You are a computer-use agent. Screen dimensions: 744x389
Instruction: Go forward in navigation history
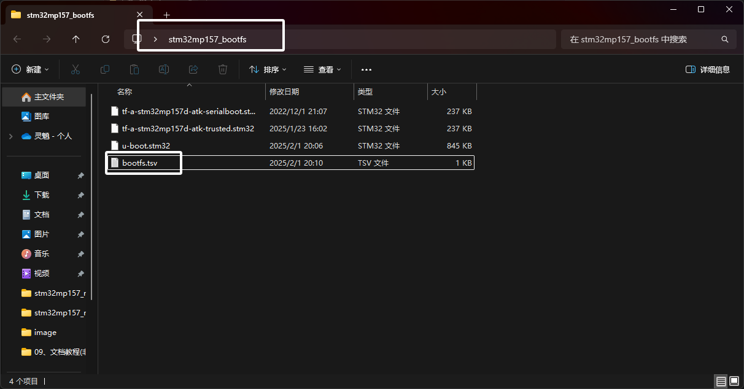pyautogui.click(x=47, y=39)
